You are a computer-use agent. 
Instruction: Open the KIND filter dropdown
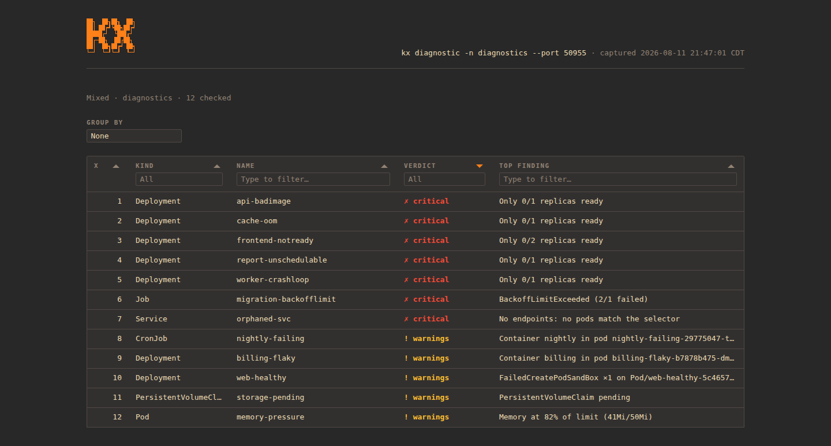pos(179,179)
